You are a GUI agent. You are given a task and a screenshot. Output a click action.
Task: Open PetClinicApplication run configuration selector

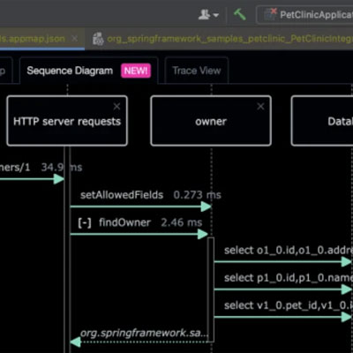point(305,14)
